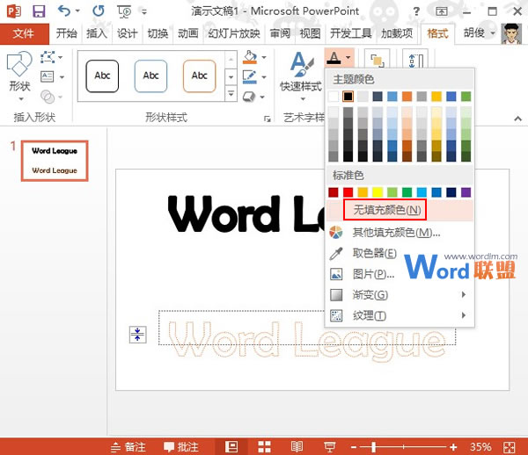Select the Eyedropper (取色器) option

[x=400, y=253]
